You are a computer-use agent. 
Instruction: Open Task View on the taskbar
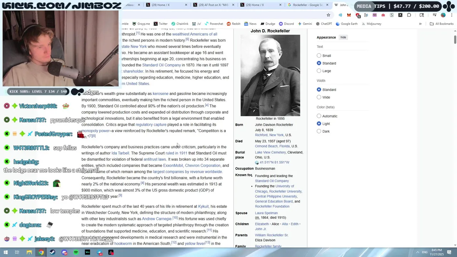(17, 252)
